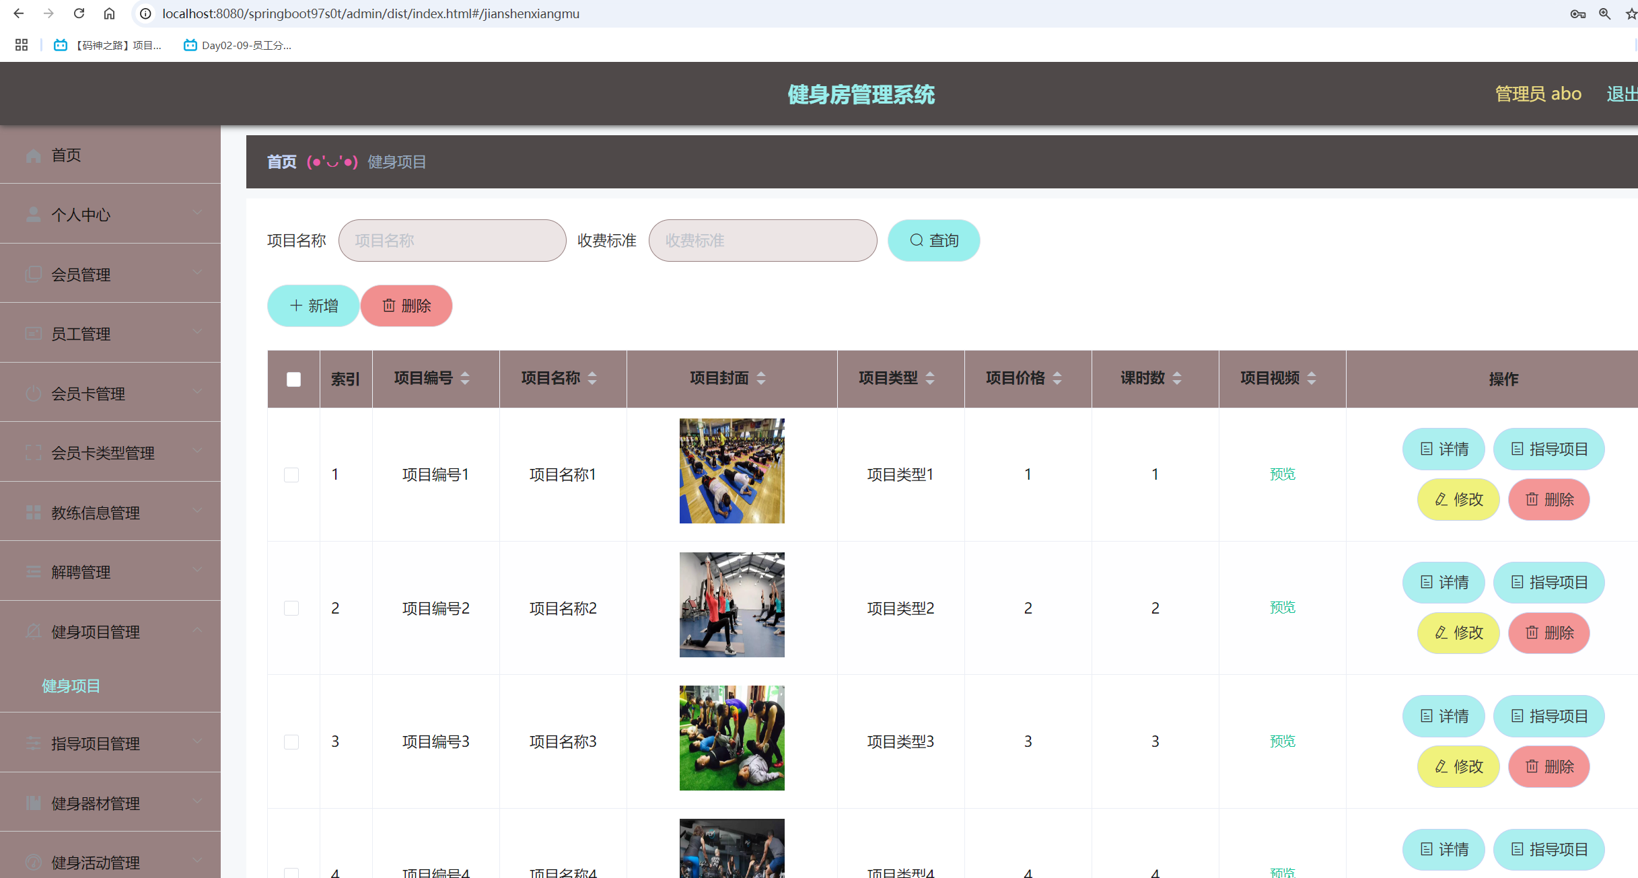Check the checkbox for row 项目编号1

coord(291,475)
